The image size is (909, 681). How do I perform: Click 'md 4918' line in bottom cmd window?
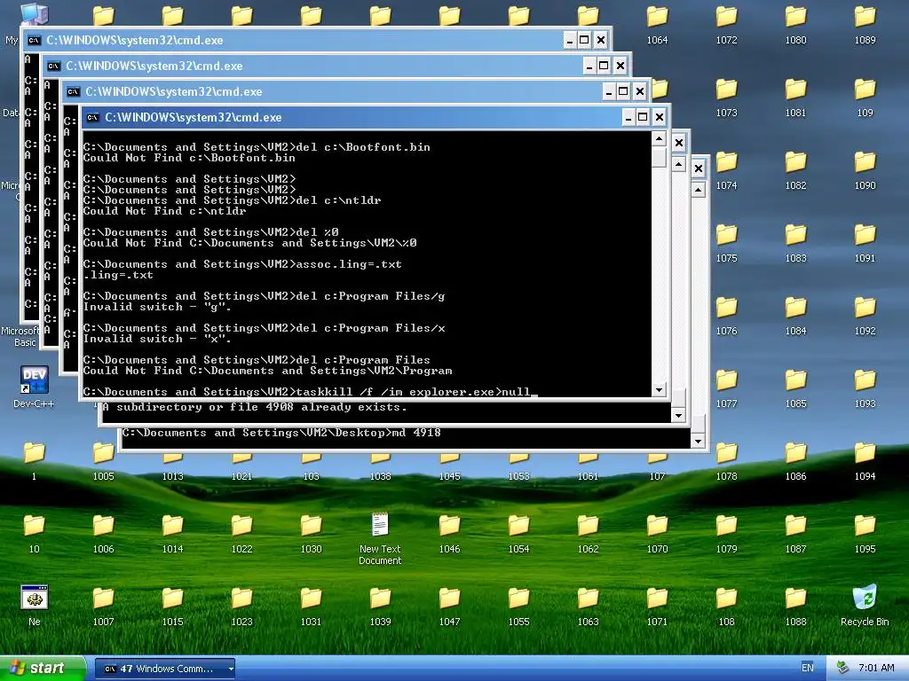281,433
